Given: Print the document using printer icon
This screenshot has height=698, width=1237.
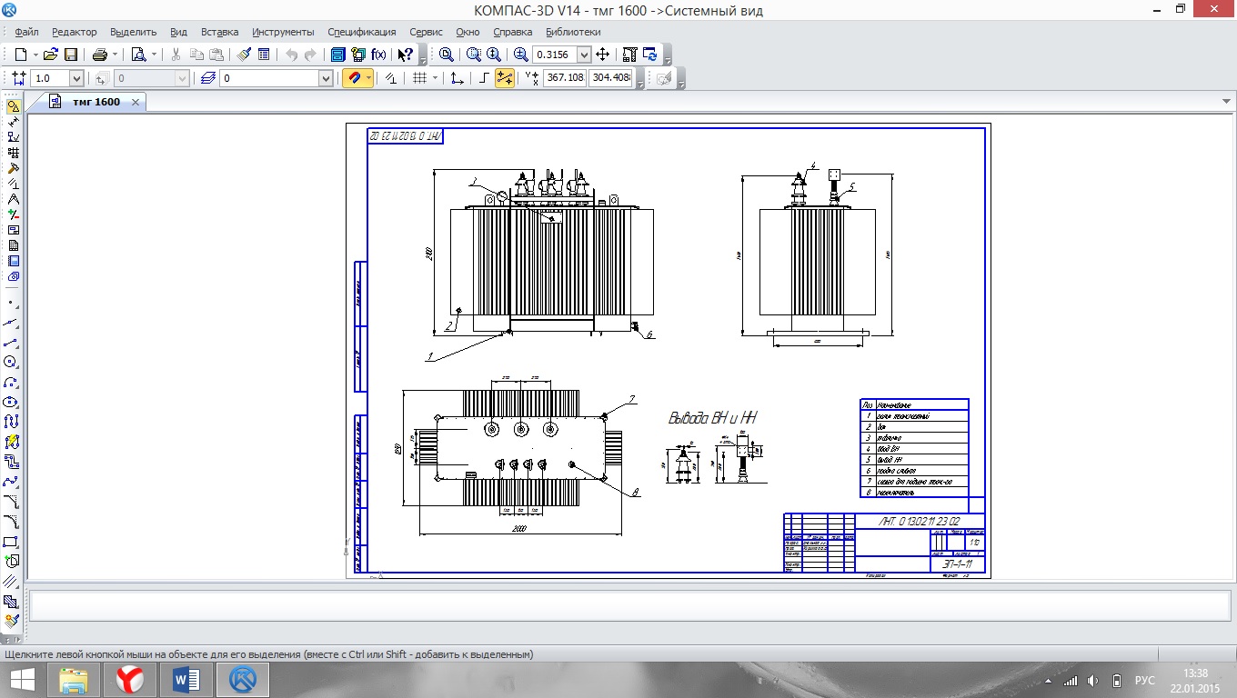Looking at the screenshot, I should (100, 55).
